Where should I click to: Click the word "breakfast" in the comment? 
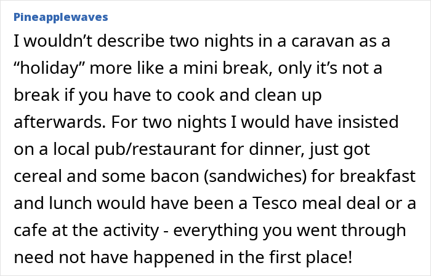377,176
